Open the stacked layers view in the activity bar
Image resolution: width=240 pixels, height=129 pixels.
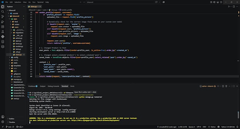pyautogui.click(x=2, y=47)
